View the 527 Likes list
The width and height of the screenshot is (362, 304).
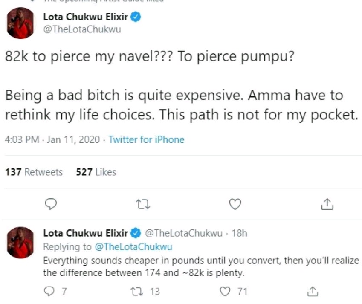96,172
